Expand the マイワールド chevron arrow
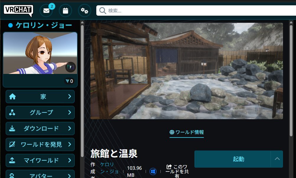This screenshot has width=296, height=178. pyautogui.click(x=70, y=160)
